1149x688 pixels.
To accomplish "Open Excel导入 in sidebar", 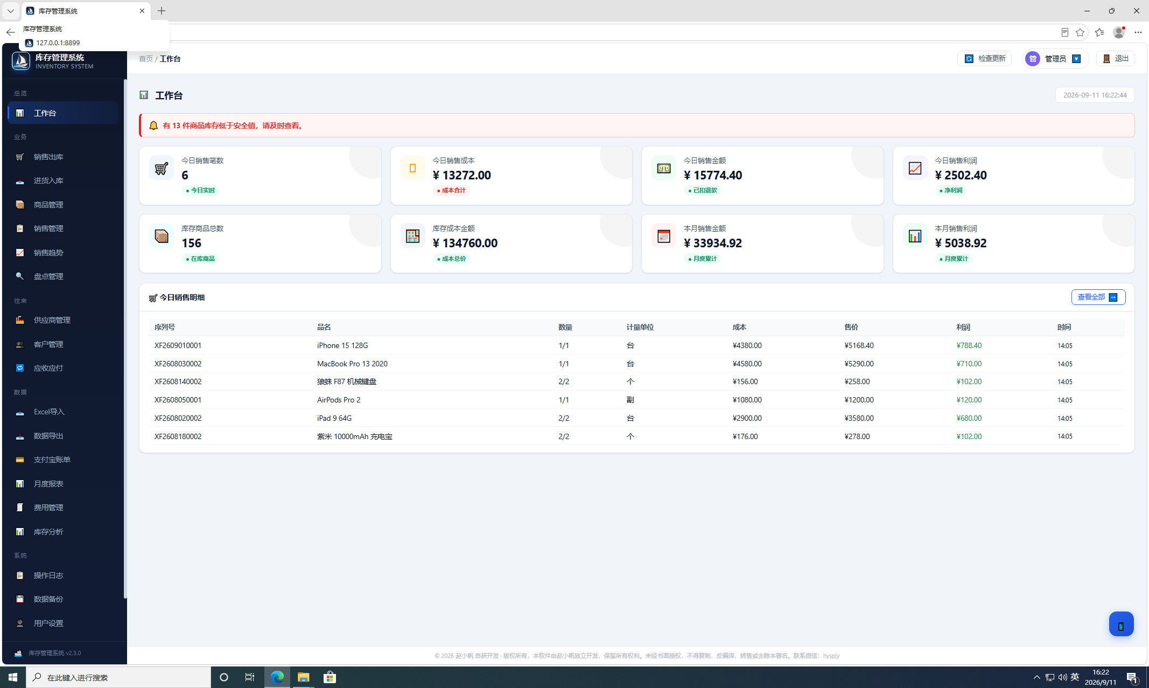I will [63, 412].
